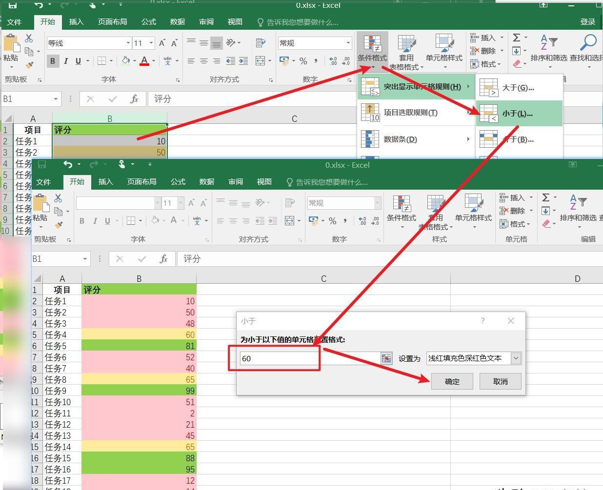Open font color dropdown arrow in upper ribbon
This screenshot has width=603, height=490.
pyautogui.click(x=153, y=61)
